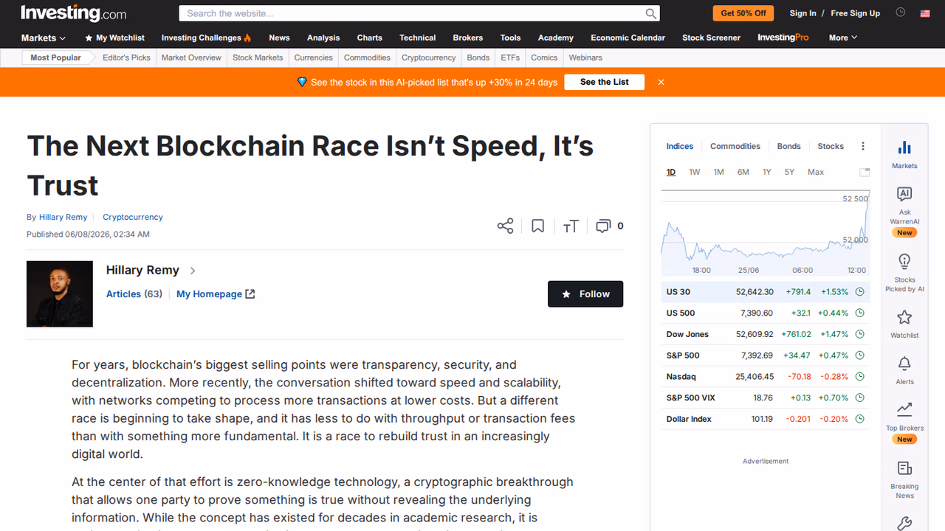Open Ask WarrenAI sidebar icon
945x531 pixels.
pos(904,211)
